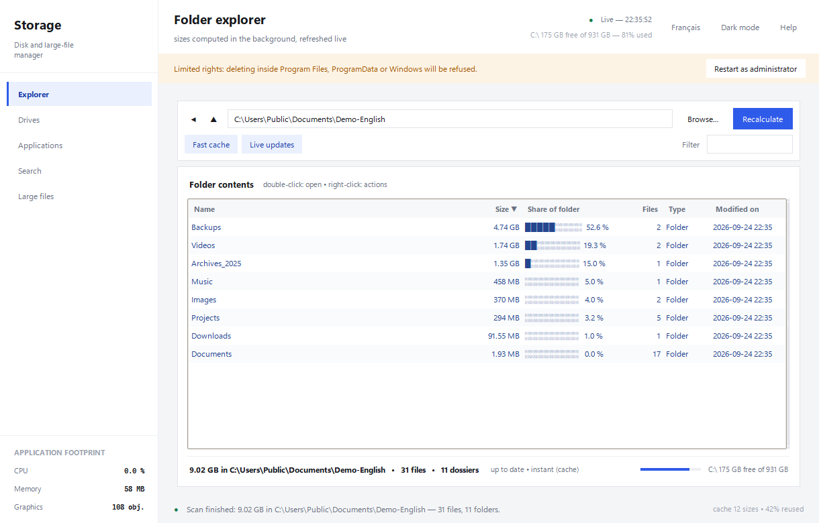819x523 pixels.
Task: Click the Scan finished status message
Action: tap(343, 510)
